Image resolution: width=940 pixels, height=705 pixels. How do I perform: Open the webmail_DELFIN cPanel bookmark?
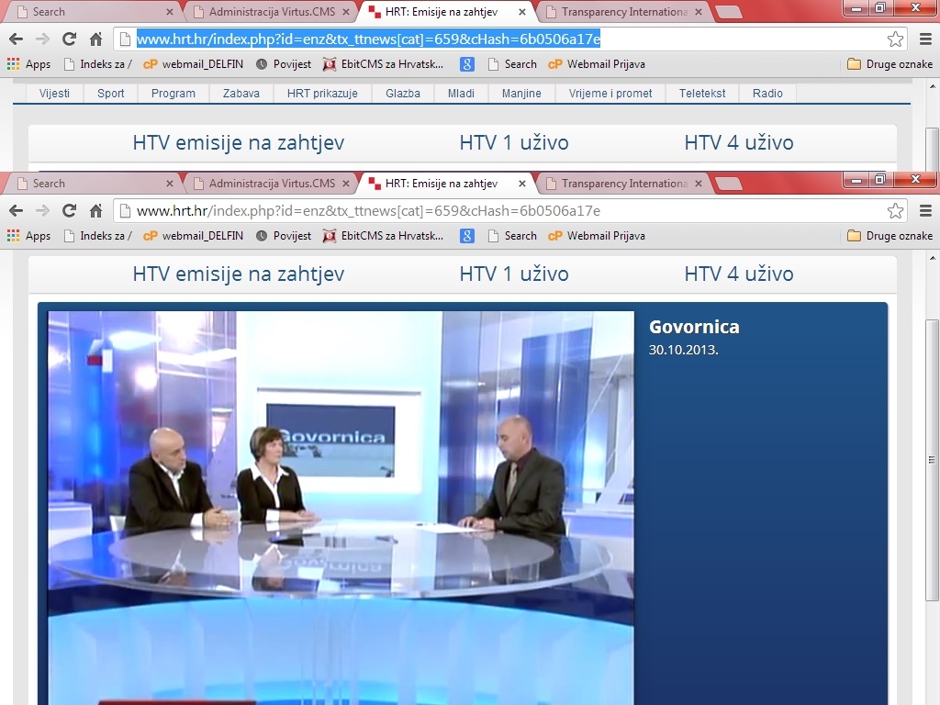point(195,236)
